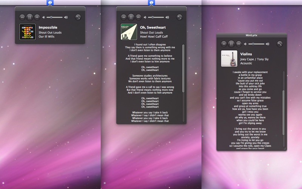This screenshot has height=189, width=302.
Task: Click left MiniLyrix menu bar icon
Action: [x=50, y=3]
